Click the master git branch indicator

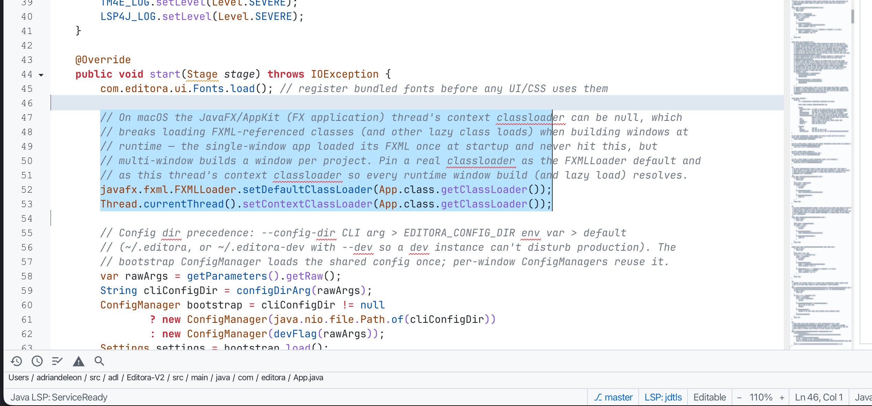[613, 397]
